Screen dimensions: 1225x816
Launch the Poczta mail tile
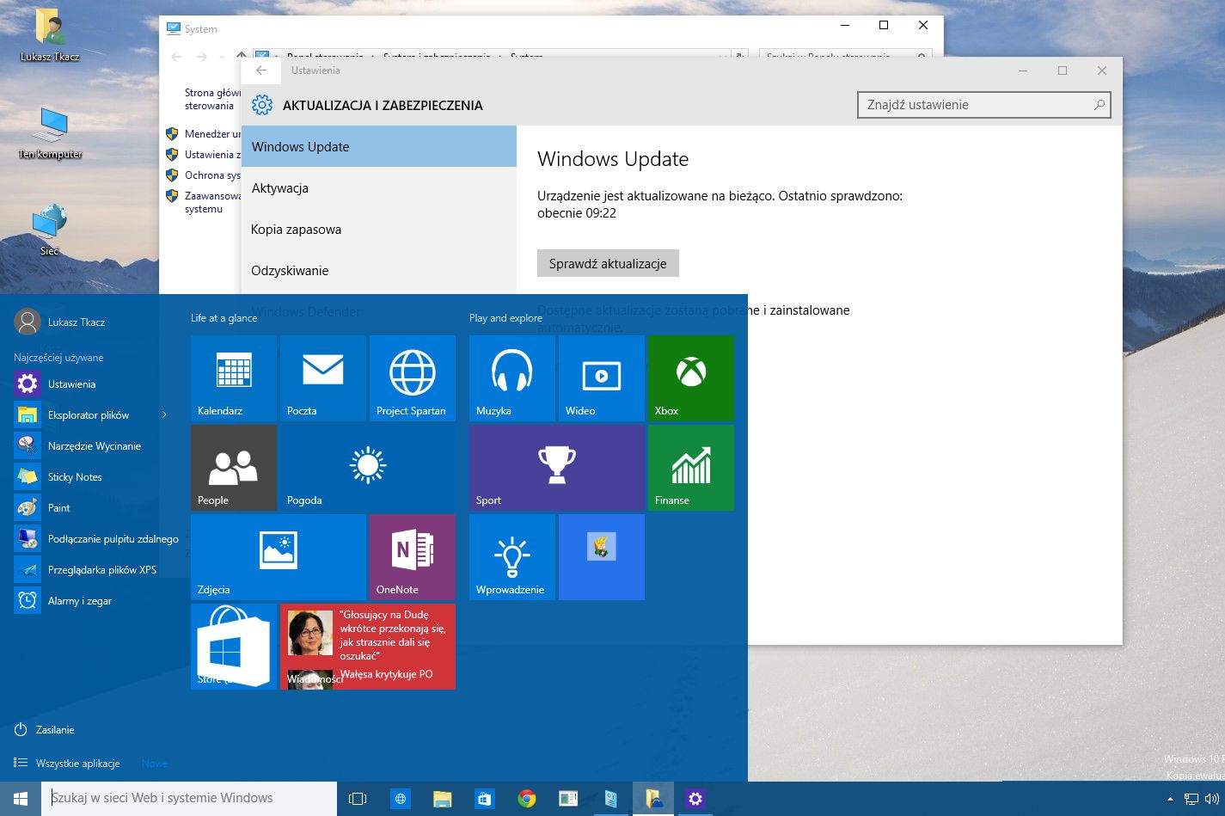tap(322, 378)
